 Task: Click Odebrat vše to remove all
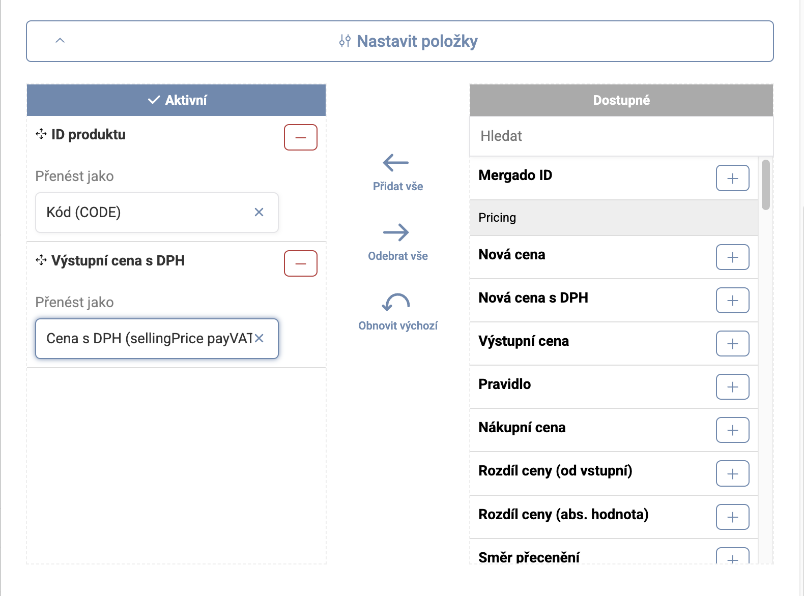[397, 243]
